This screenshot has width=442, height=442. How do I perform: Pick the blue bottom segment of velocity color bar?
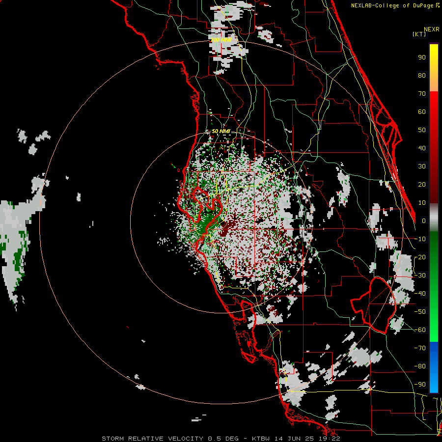434,367
